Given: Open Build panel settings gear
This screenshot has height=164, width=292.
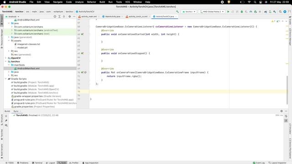Looking at the screenshot, I should point(282,111).
